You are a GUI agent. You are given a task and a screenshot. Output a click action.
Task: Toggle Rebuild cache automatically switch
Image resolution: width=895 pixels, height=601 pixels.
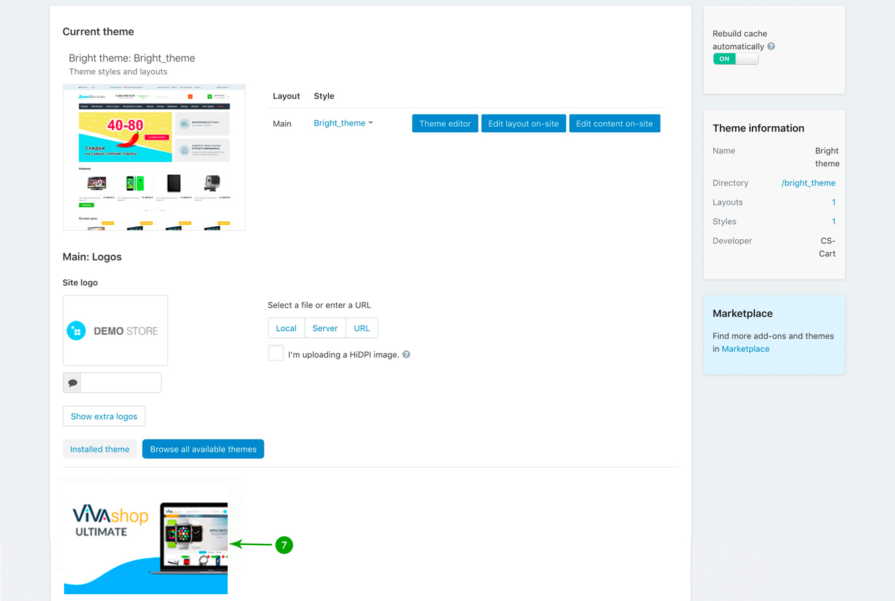(x=735, y=59)
